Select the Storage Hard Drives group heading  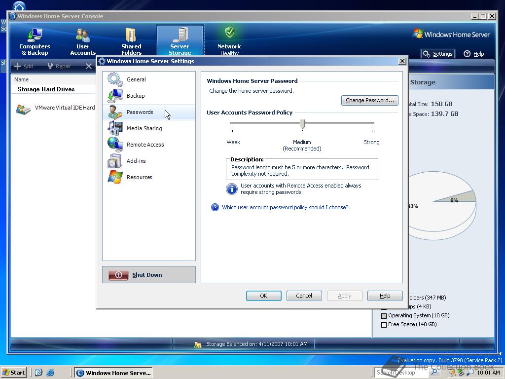(46, 89)
